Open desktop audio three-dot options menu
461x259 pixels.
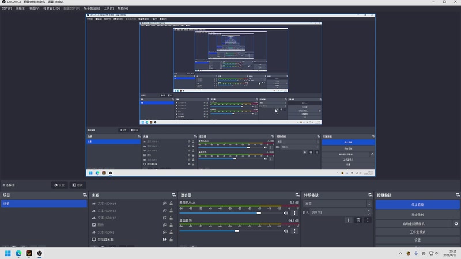point(294,231)
